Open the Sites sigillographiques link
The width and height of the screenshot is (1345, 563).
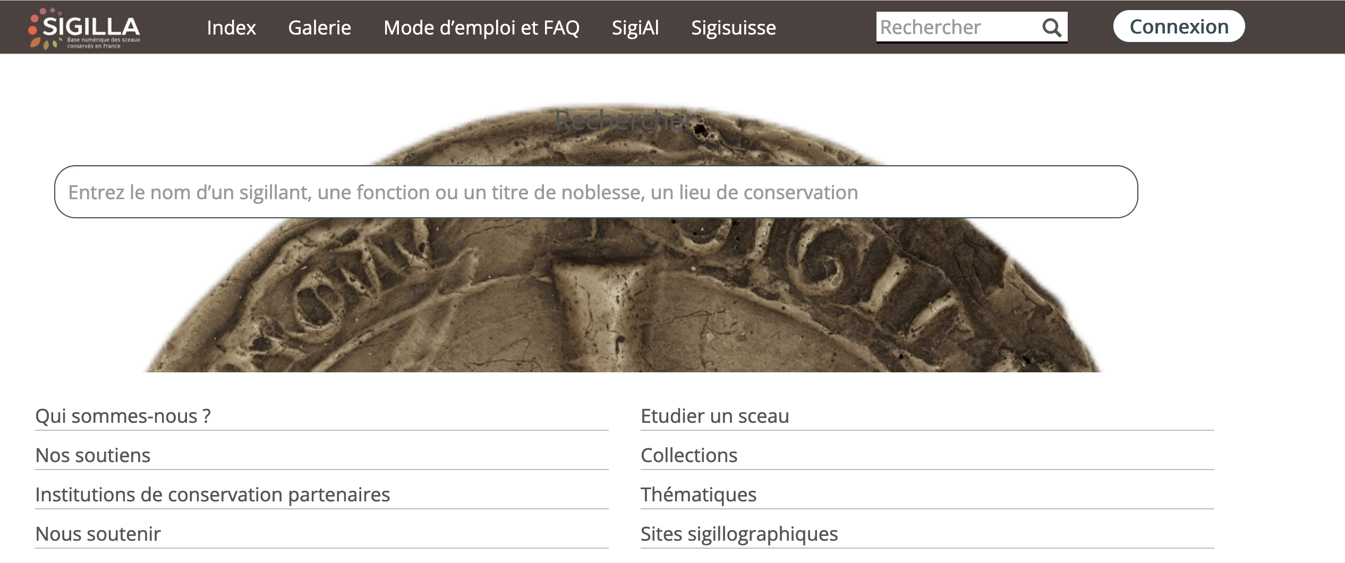[x=739, y=534]
